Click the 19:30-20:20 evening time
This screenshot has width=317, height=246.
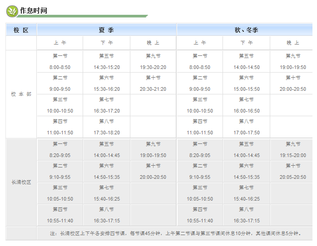153,67
